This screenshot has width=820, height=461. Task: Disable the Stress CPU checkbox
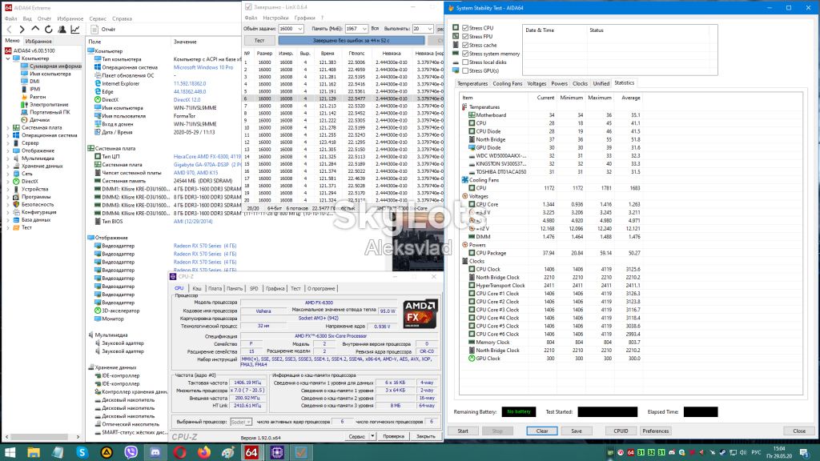[465, 28]
